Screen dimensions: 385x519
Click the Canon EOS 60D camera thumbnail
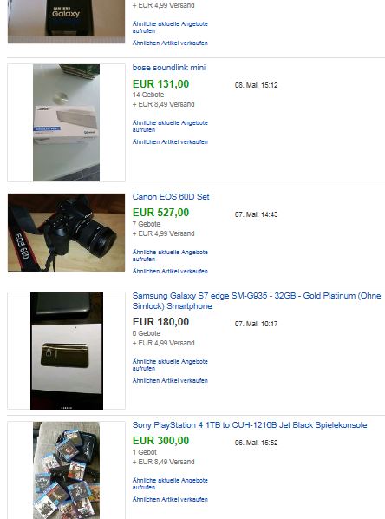coord(66,233)
